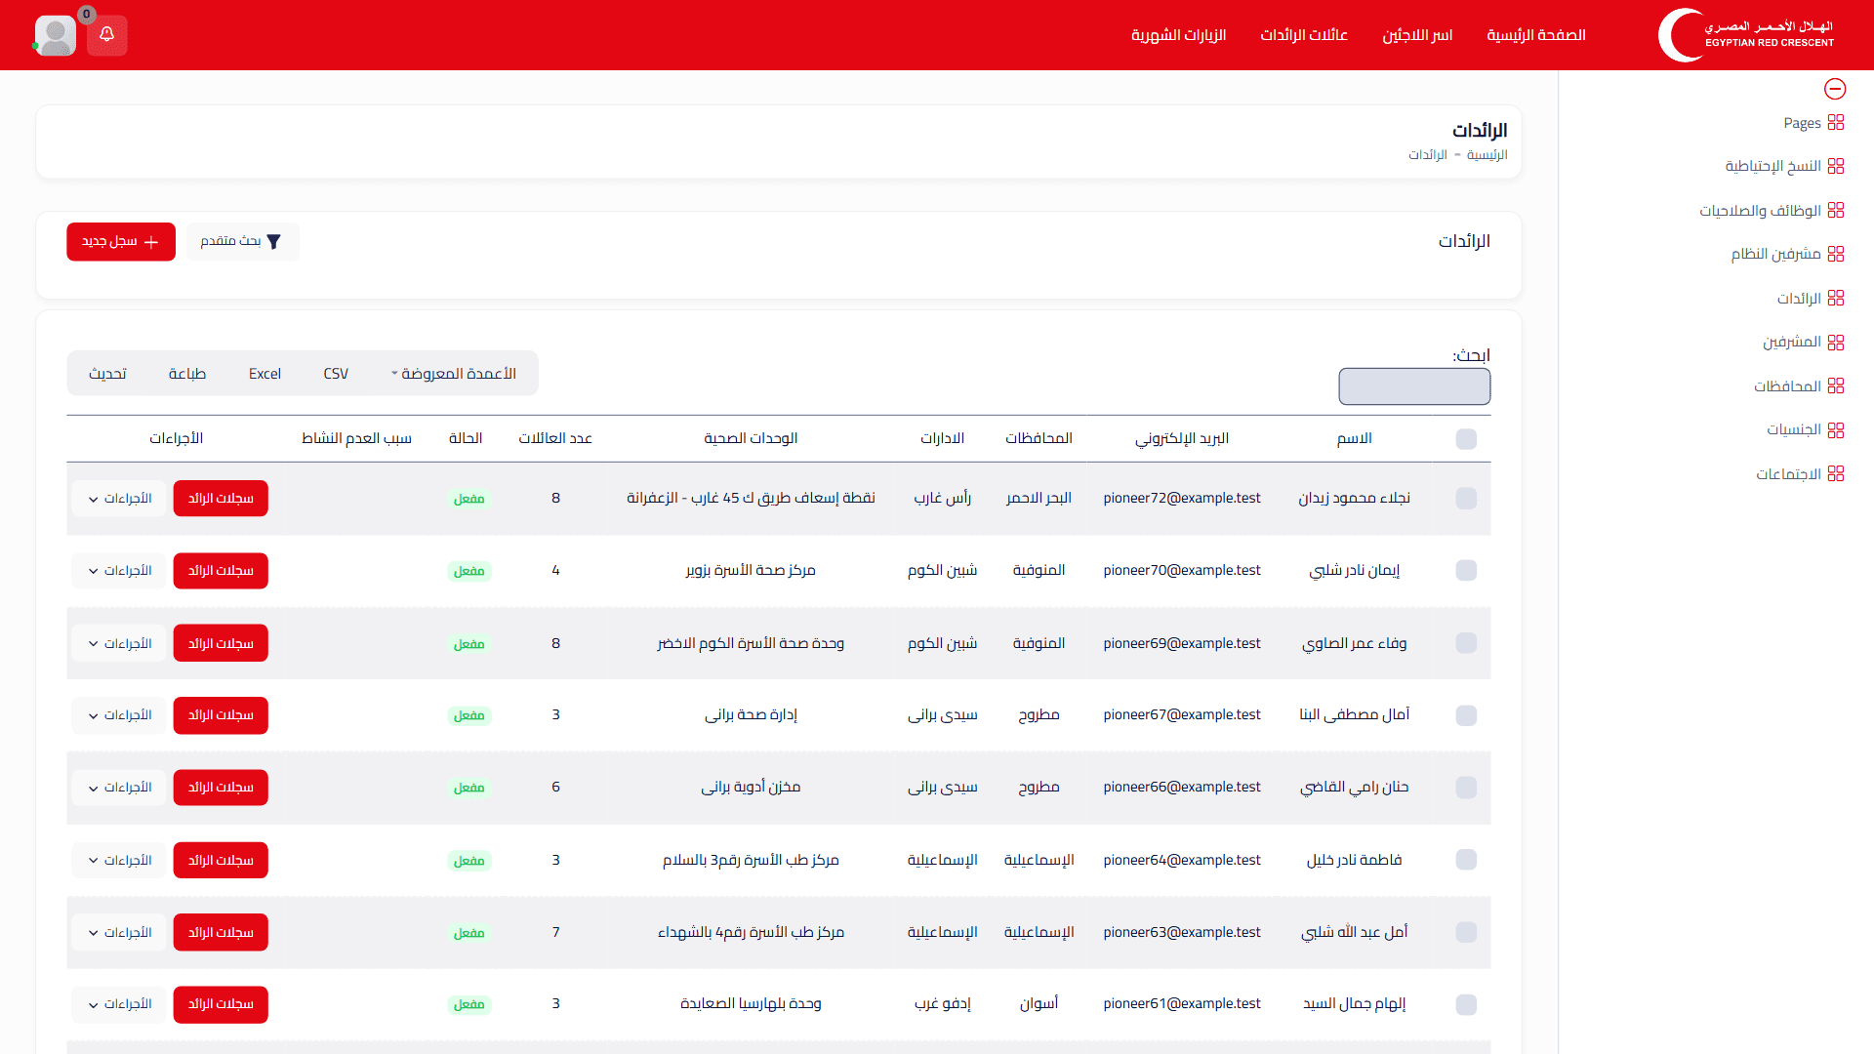Open سجلات الرائد for pioneer67 row
1874x1054 pixels.
pos(221,715)
